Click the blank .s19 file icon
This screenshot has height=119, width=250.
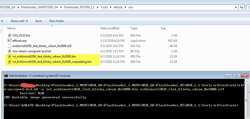10,46
